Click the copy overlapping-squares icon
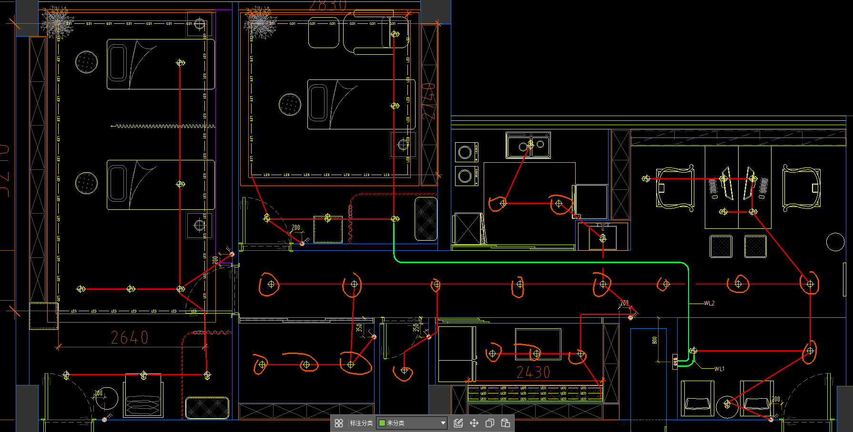 490,423
